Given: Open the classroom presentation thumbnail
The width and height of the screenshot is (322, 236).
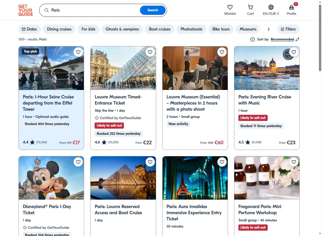Looking at the screenshot, I should tap(195, 68).
